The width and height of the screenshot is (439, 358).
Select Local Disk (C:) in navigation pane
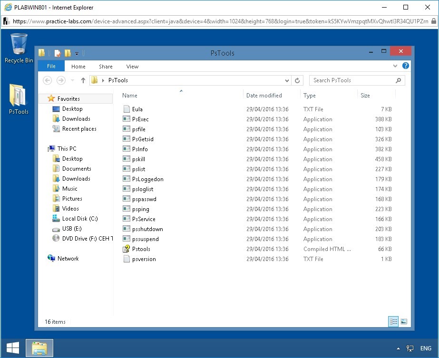click(x=79, y=219)
